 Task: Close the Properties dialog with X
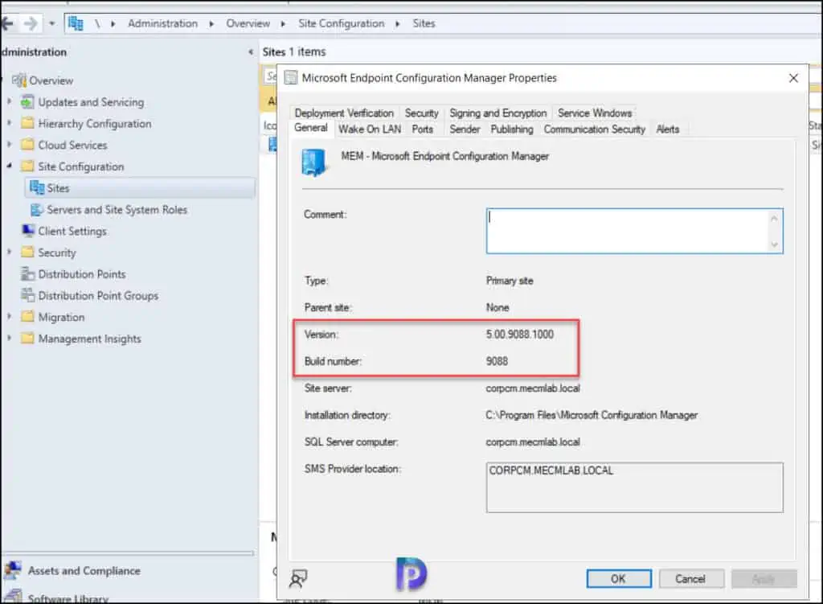793,78
